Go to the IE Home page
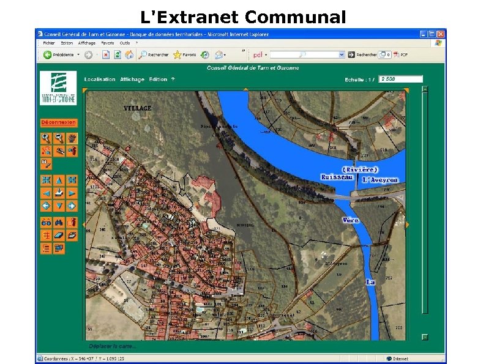This screenshot has width=486, height=364. click(129, 55)
